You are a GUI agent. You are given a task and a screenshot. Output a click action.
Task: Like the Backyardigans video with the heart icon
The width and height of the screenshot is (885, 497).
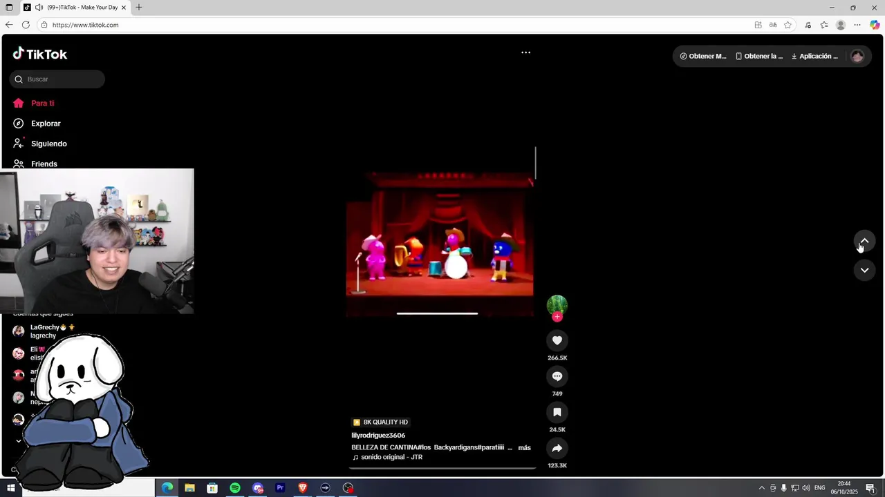click(557, 340)
